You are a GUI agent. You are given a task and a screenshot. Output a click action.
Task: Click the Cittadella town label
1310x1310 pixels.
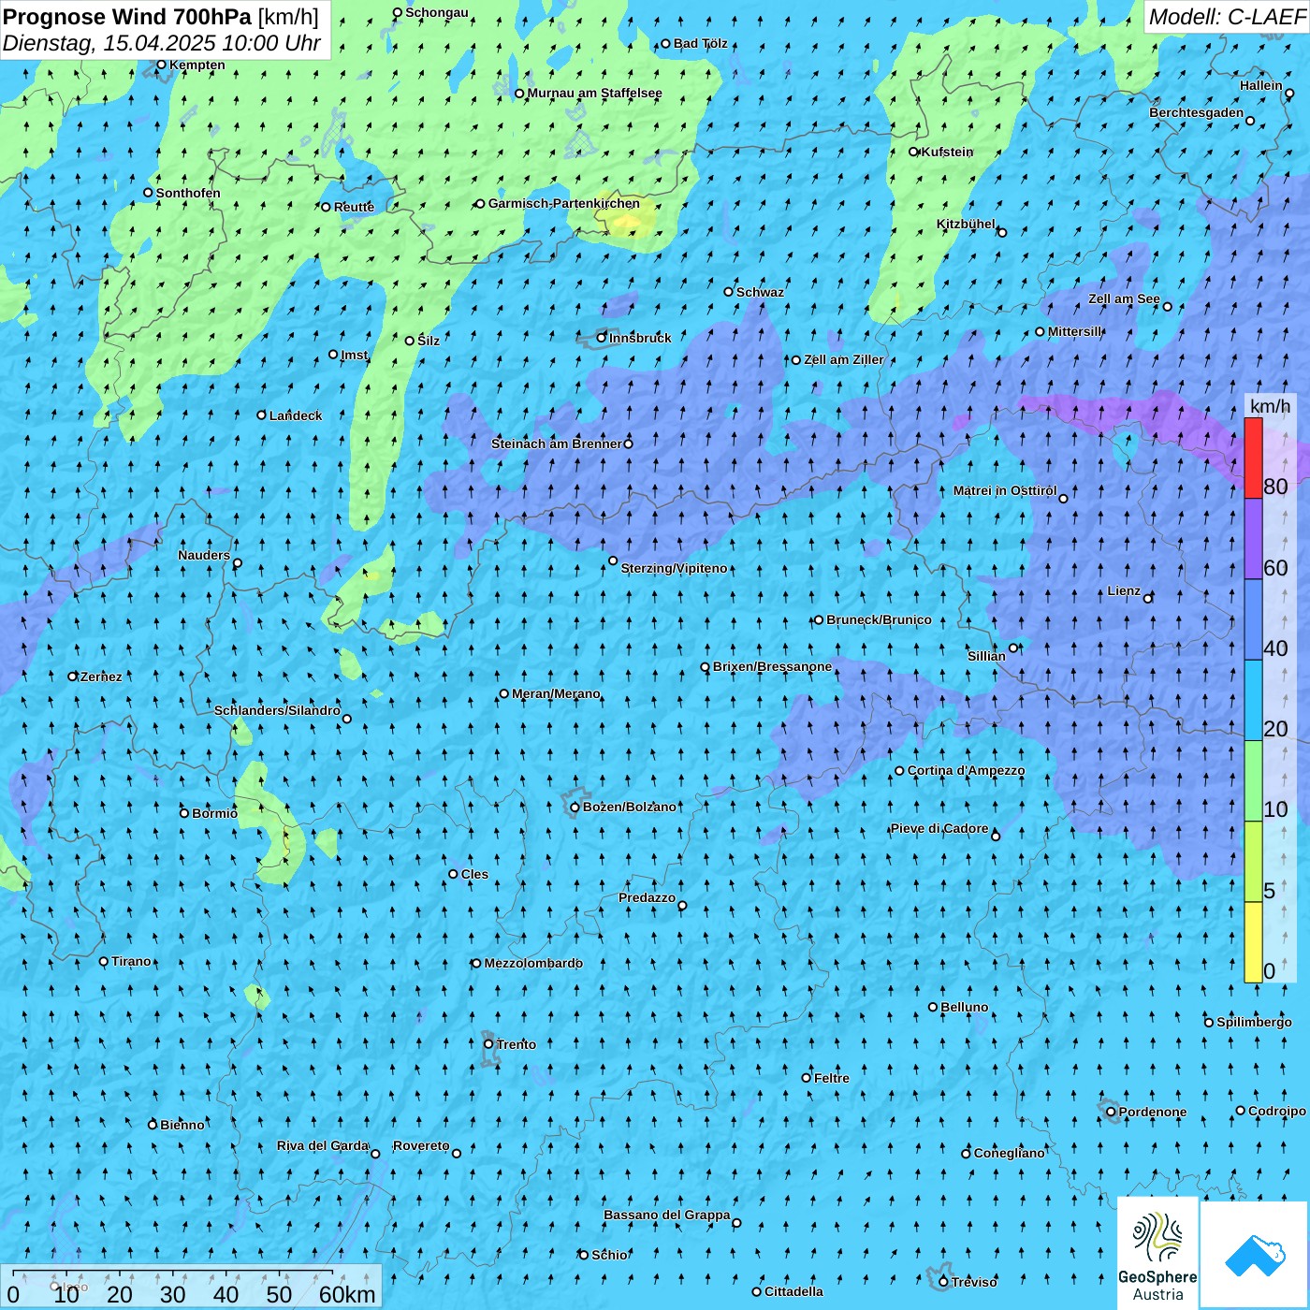pos(793,1291)
